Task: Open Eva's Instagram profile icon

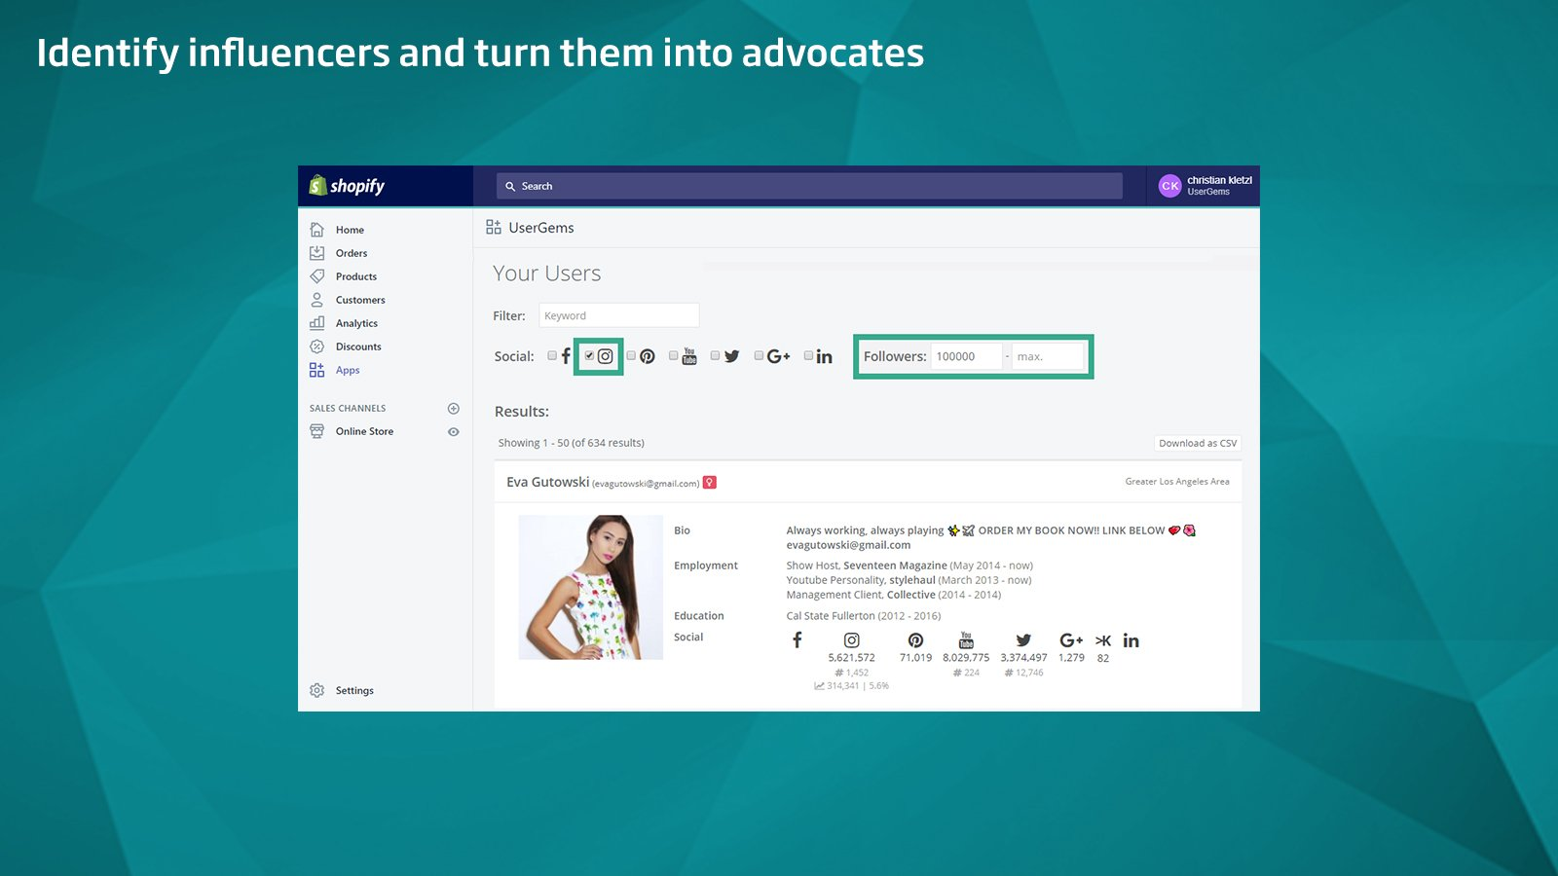Action: click(x=852, y=639)
